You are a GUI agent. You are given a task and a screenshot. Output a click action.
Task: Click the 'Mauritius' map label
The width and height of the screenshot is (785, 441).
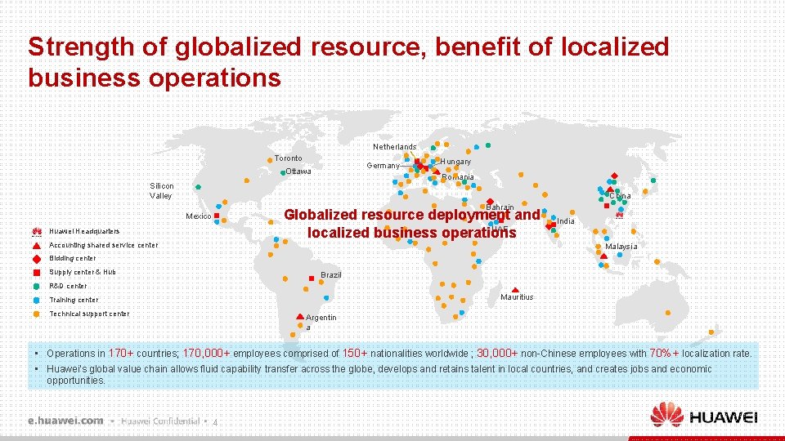(x=517, y=297)
